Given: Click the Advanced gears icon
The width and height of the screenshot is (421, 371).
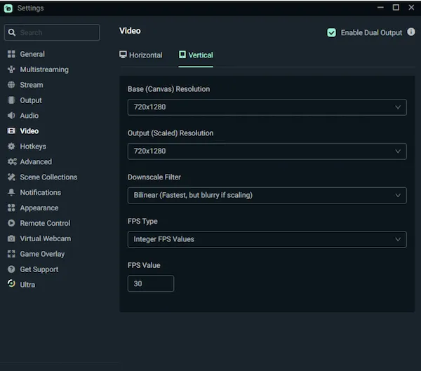Looking at the screenshot, I should pyautogui.click(x=12, y=161).
